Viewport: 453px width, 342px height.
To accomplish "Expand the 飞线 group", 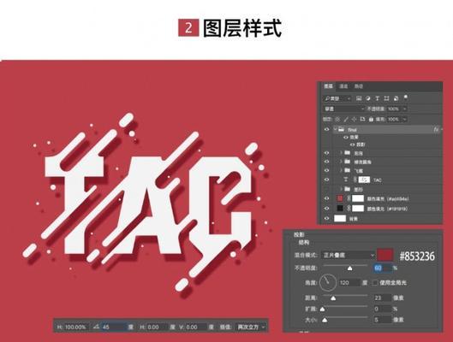I will [341, 170].
